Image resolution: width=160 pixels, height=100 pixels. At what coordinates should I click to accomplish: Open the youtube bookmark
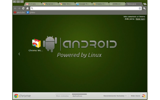[x=19, y=12]
